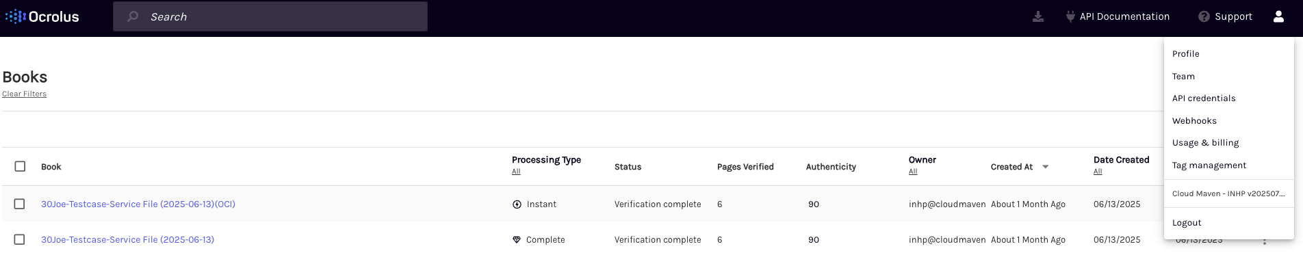Click the Processing Type column header
The image size is (1303, 255).
point(546,160)
